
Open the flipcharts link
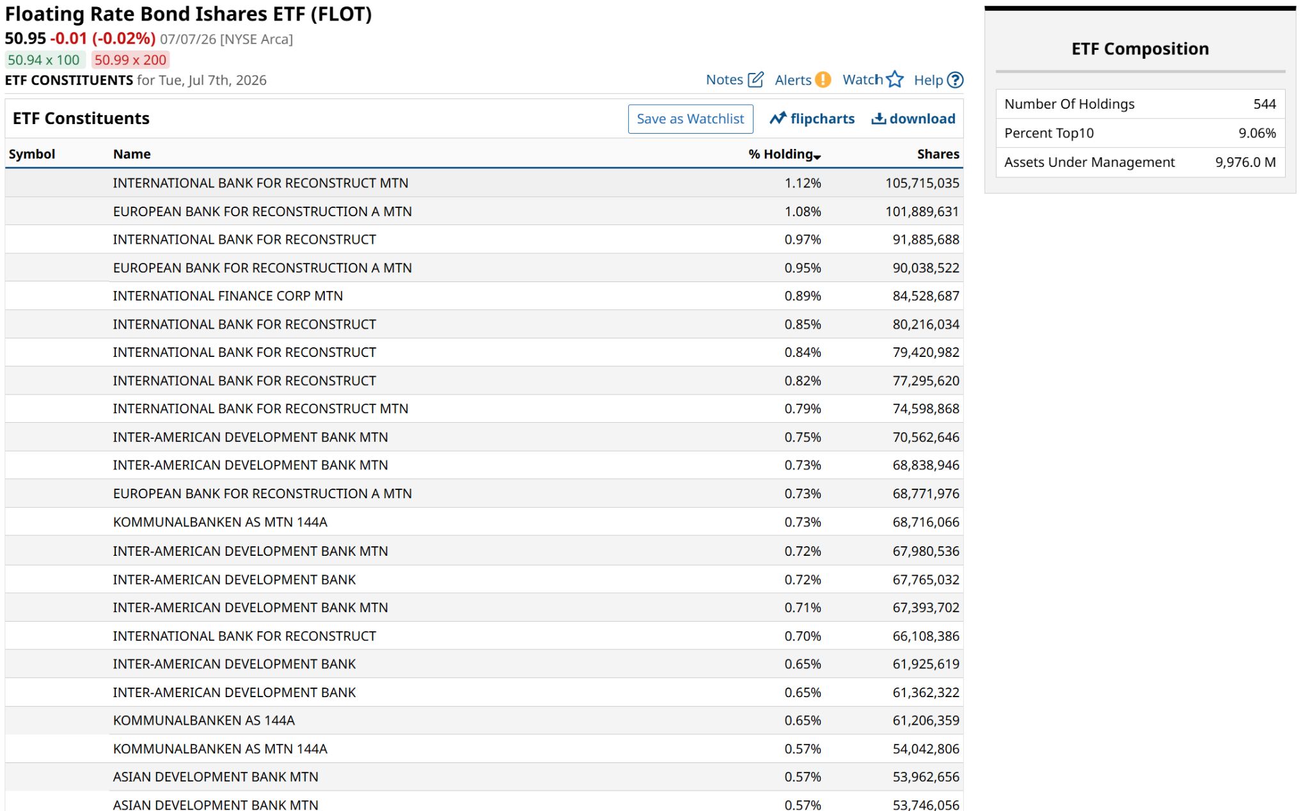coord(823,118)
